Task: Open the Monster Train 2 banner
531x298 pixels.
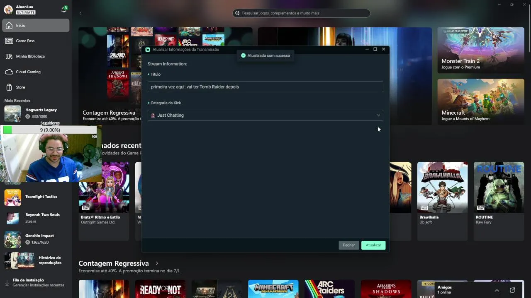Action: pyautogui.click(x=481, y=50)
